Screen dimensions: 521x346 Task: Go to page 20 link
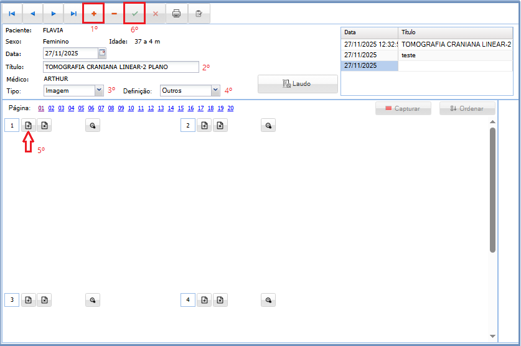pos(230,108)
